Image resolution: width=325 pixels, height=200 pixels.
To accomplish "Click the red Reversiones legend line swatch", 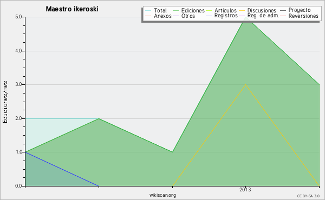I will (x=283, y=16).
